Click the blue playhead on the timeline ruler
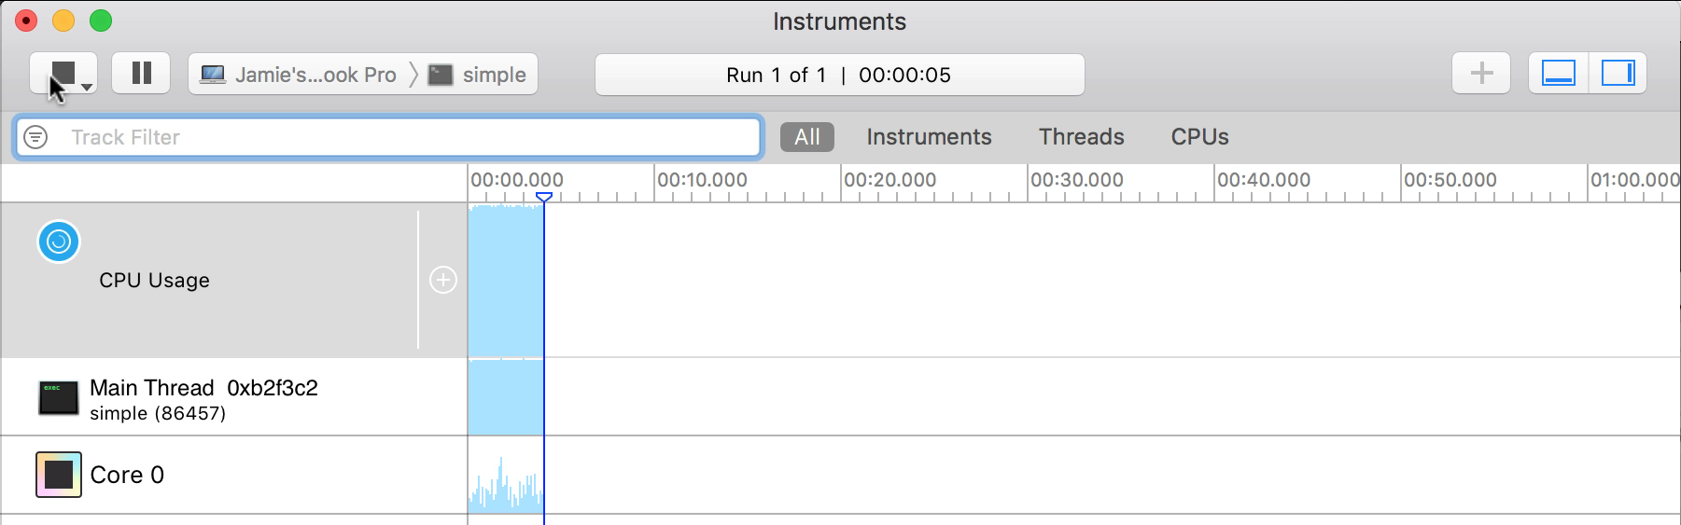The image size is (1681, 525). point(544,197)
